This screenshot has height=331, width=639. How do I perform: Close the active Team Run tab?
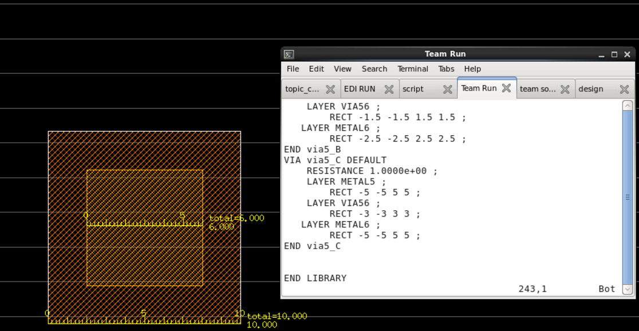pyautogui.click(x=506, y=88)
